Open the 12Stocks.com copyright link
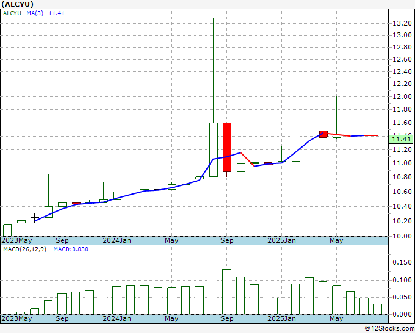Viewport: 415px width, 333px height. (x=389, y=328)
